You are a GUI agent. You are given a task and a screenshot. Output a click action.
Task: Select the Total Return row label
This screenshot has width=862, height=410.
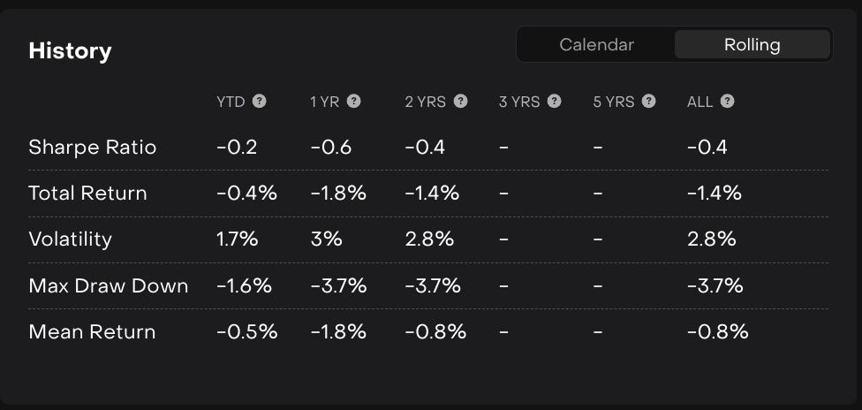click(87, 194)
